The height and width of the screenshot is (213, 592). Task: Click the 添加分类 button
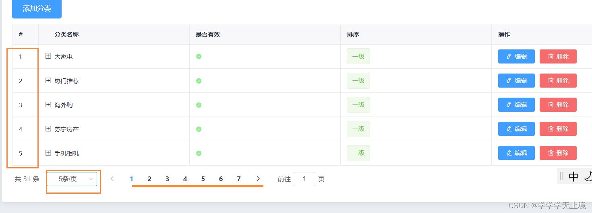pos(37,9)
